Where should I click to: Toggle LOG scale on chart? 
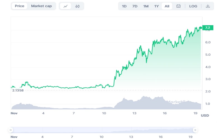[193, 6]
